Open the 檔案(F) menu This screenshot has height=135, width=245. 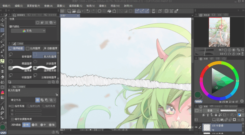[6, 6]
